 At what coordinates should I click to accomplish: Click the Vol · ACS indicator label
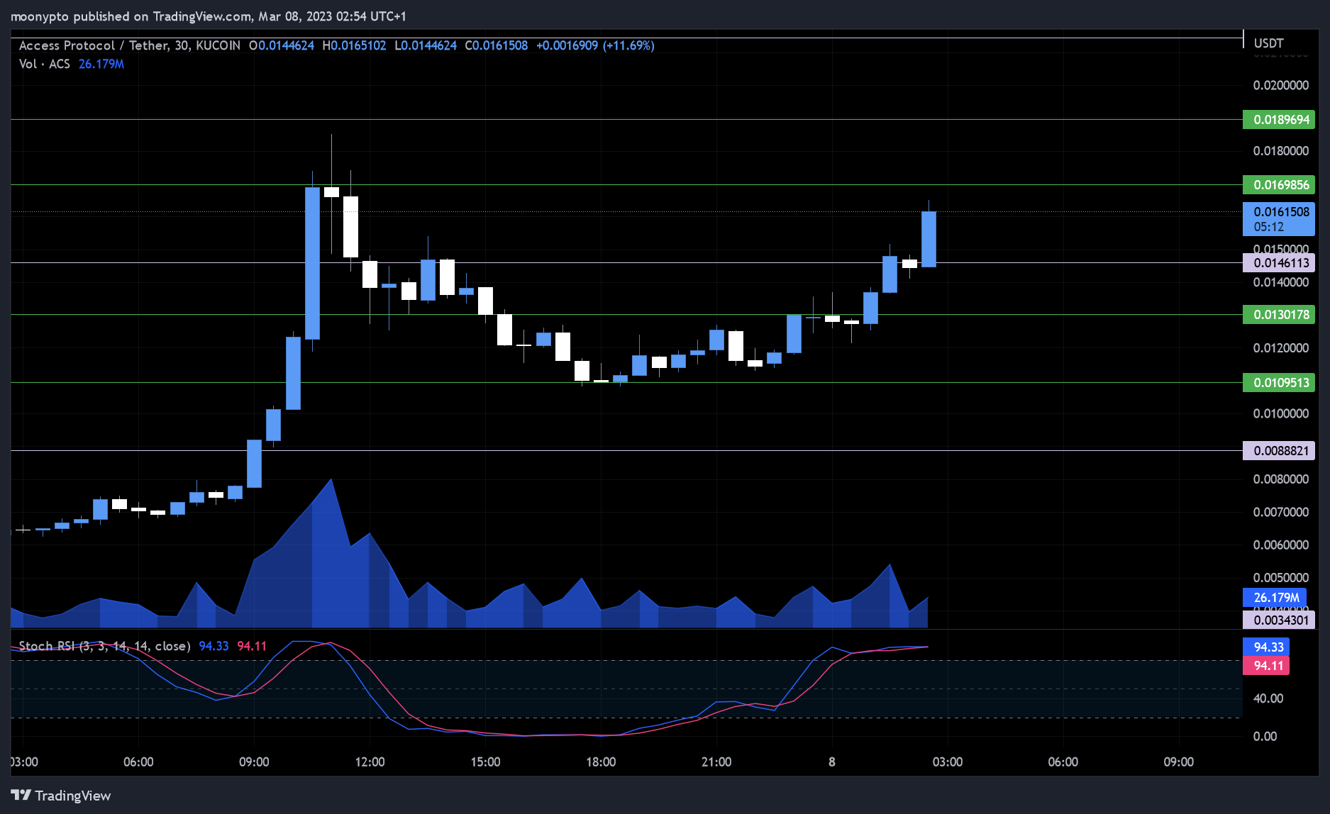[44, 64]
